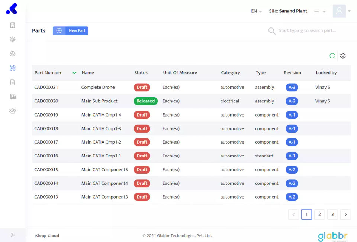Viewport: 357px width, 242px height.
Task: Open the forklift/inventory sidebar icon
Action: 13,97
